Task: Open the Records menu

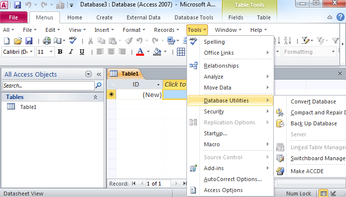Action: [167, 30]
